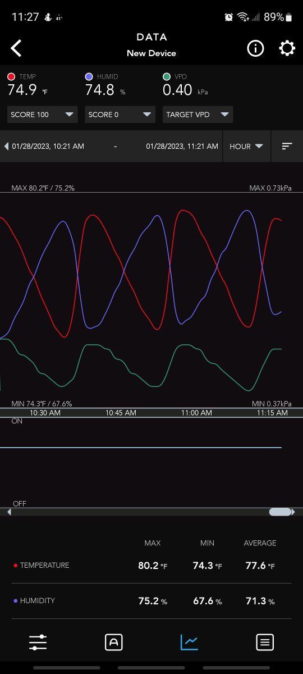Tap the ON state label

pyautogui.click(x=17, y=421)
